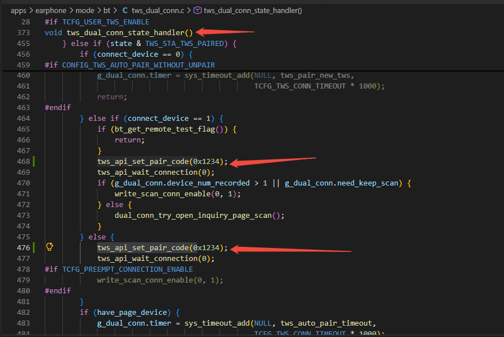The image size is (504, 337).
Task: Select line number 481 in the gutter
Action: click(x=23, y=301)
